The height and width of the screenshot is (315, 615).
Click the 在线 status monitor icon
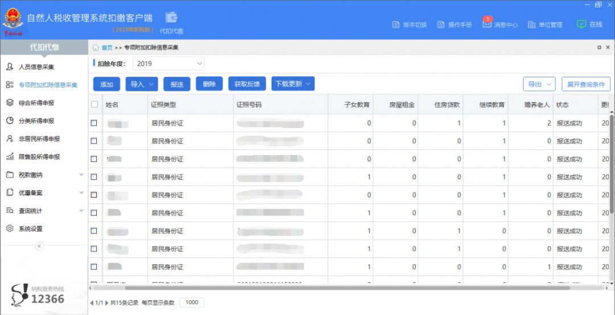[x=581, y=24]
